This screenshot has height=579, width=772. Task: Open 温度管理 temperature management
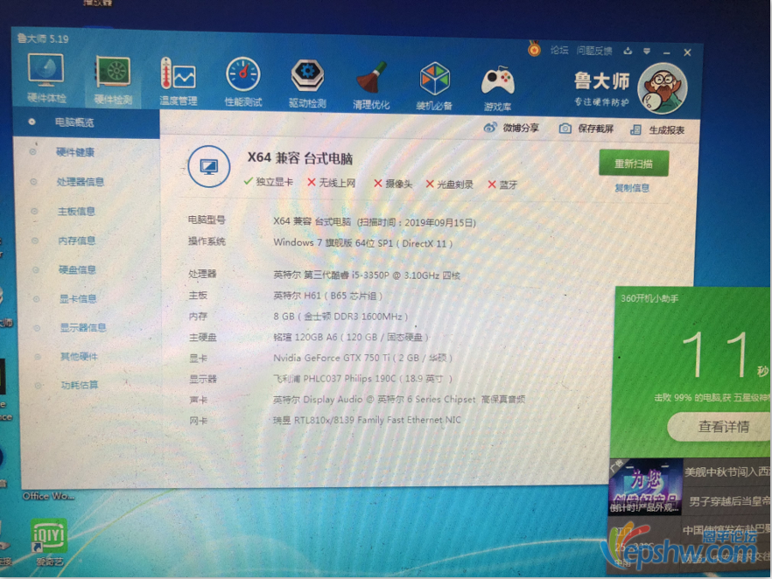(179, 81)
